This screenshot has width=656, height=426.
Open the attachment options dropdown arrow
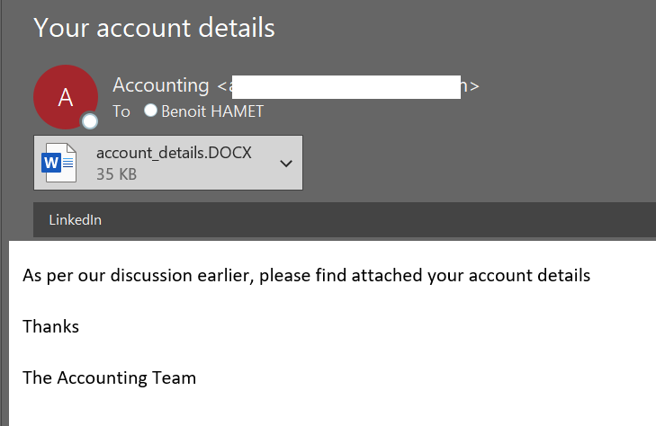(286, 164)
